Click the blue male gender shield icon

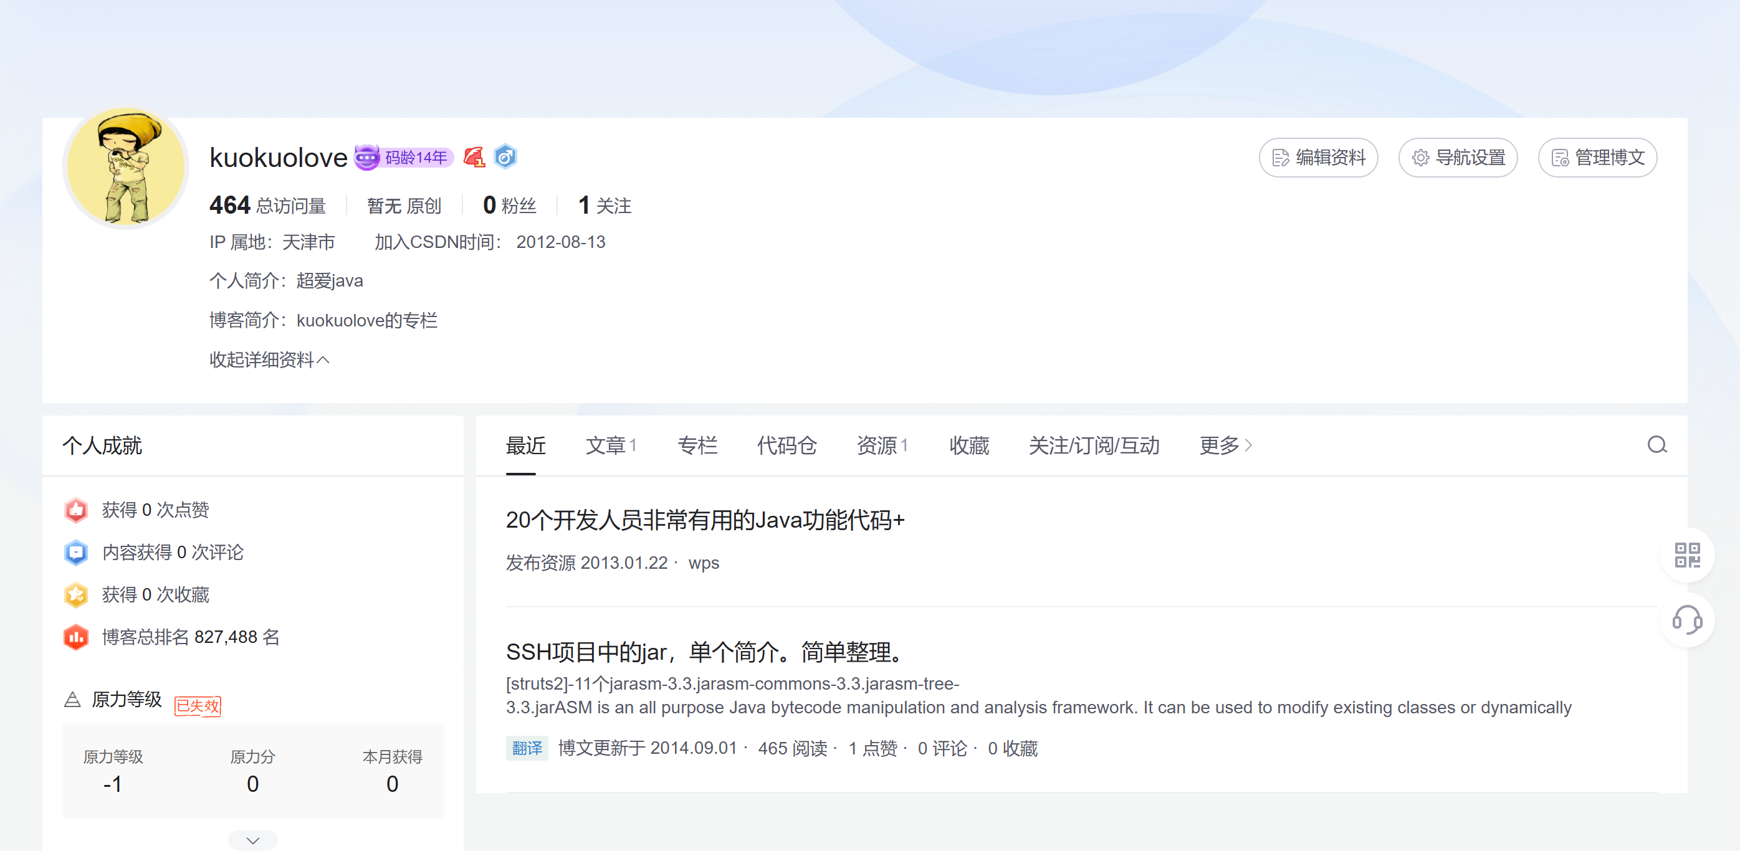tap(505, 157)
